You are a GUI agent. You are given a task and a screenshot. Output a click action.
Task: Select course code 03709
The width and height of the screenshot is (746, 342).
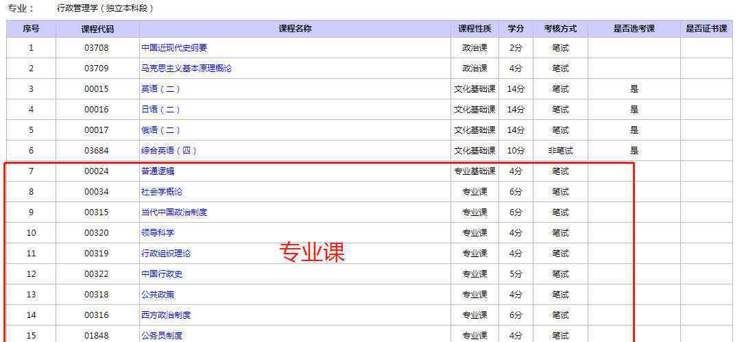coord(97,69)
